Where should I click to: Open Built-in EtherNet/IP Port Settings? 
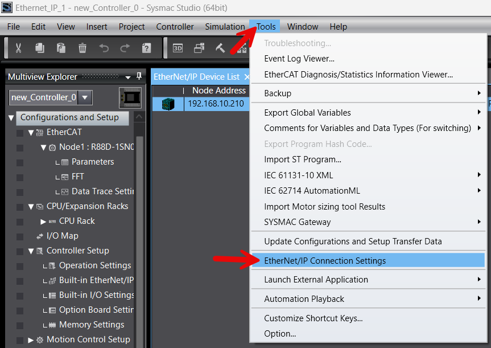click(x=97, y=280)
